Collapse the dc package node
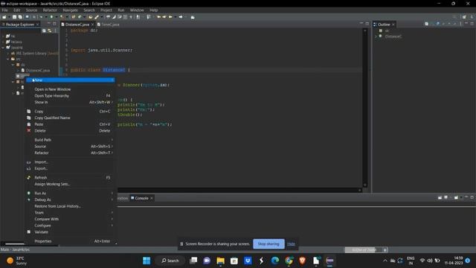476x268 pixels. coord(13,65)
